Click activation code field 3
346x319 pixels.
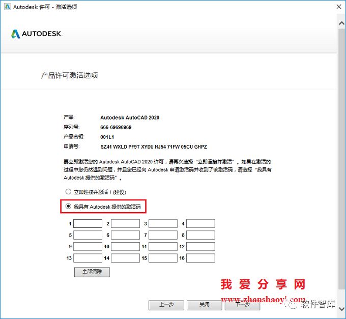(163, 223)
